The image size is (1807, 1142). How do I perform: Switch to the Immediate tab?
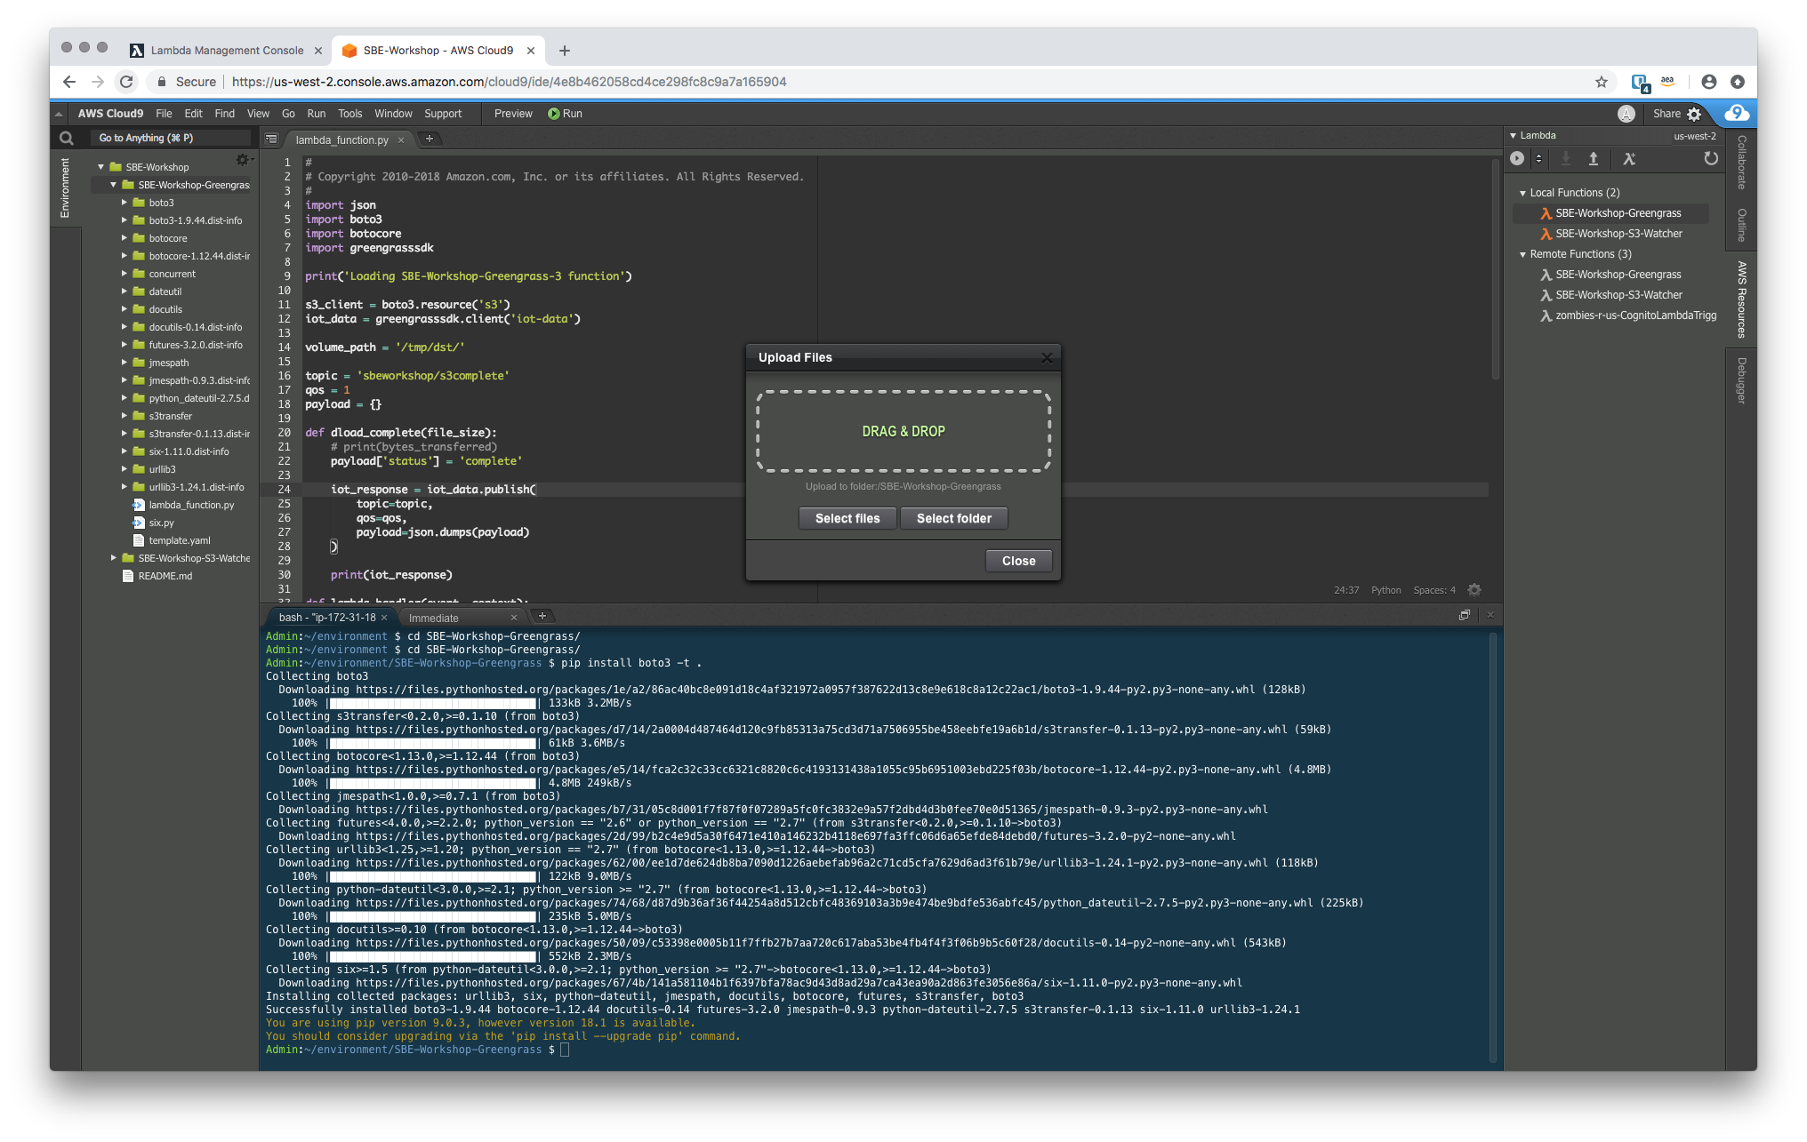(434, 618)
